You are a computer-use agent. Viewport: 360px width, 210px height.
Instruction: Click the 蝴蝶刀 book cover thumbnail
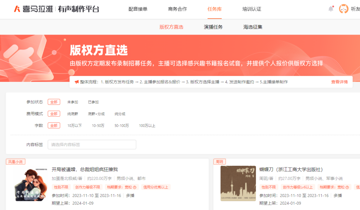click(238, 183)
